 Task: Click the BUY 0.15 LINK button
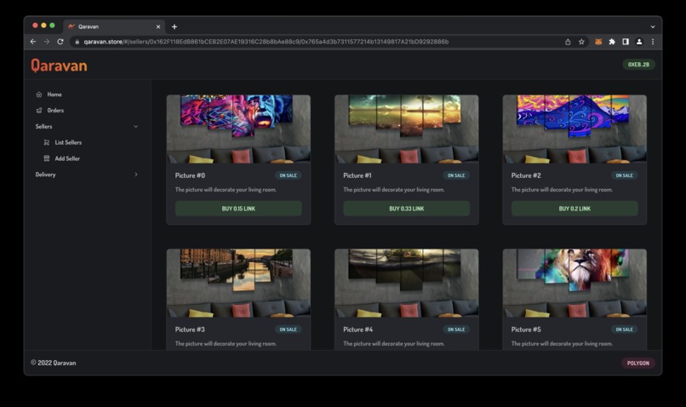(x=238, y=209)
